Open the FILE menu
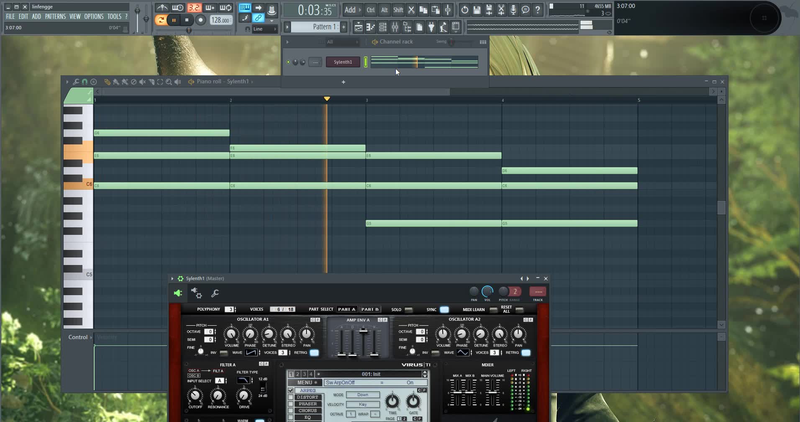This screenshot has height=422, width=800. point(10,16)
